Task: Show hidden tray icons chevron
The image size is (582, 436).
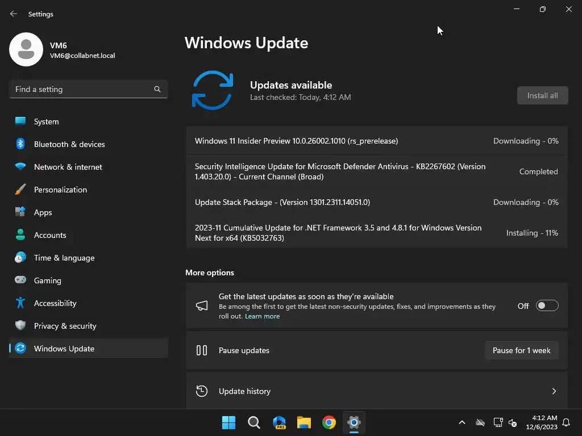Action: 462,422
